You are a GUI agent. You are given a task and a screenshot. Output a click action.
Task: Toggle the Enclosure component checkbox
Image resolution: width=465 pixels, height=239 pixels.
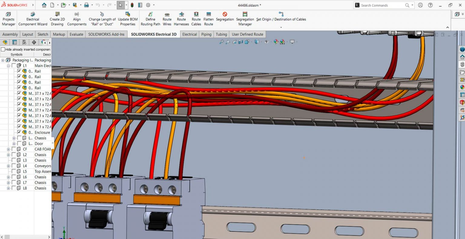(x=19, y=132)
